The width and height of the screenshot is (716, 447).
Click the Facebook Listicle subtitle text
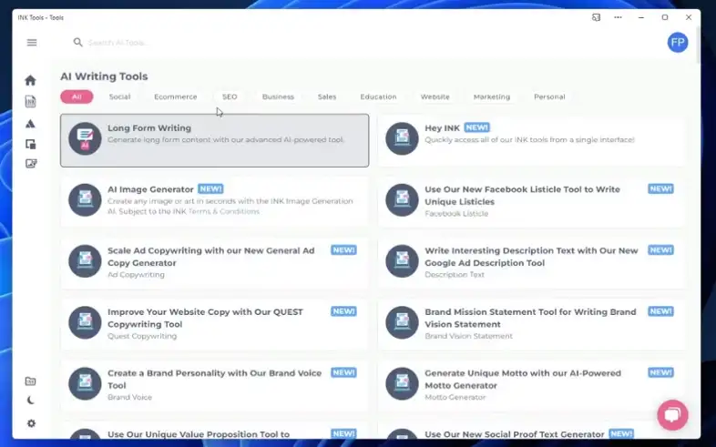coord(456,213)
